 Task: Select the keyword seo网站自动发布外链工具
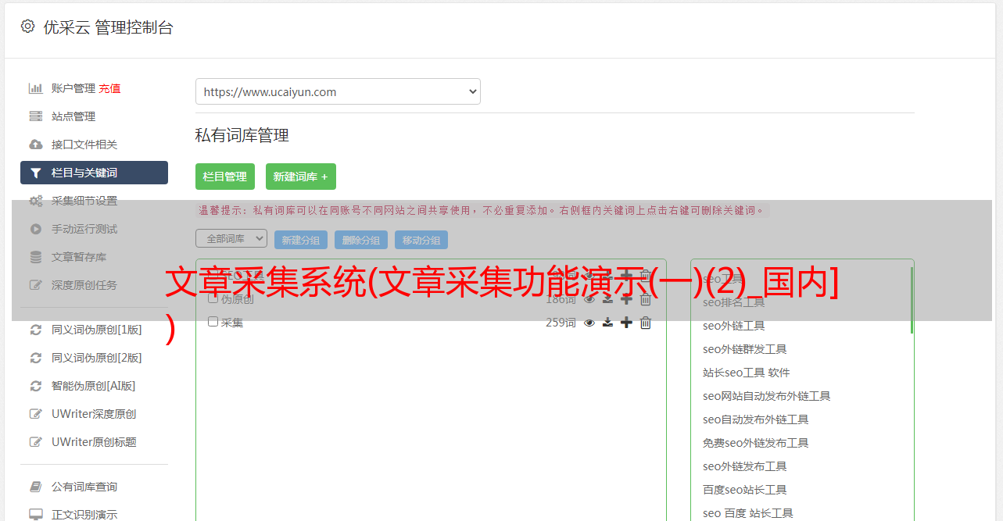[766, 396]
